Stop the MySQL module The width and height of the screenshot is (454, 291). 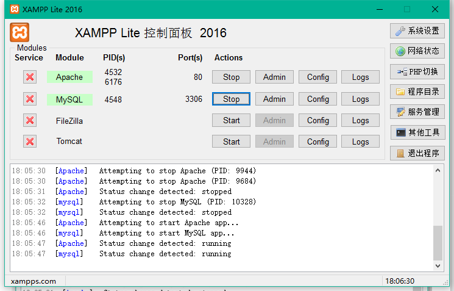point(231,99)
